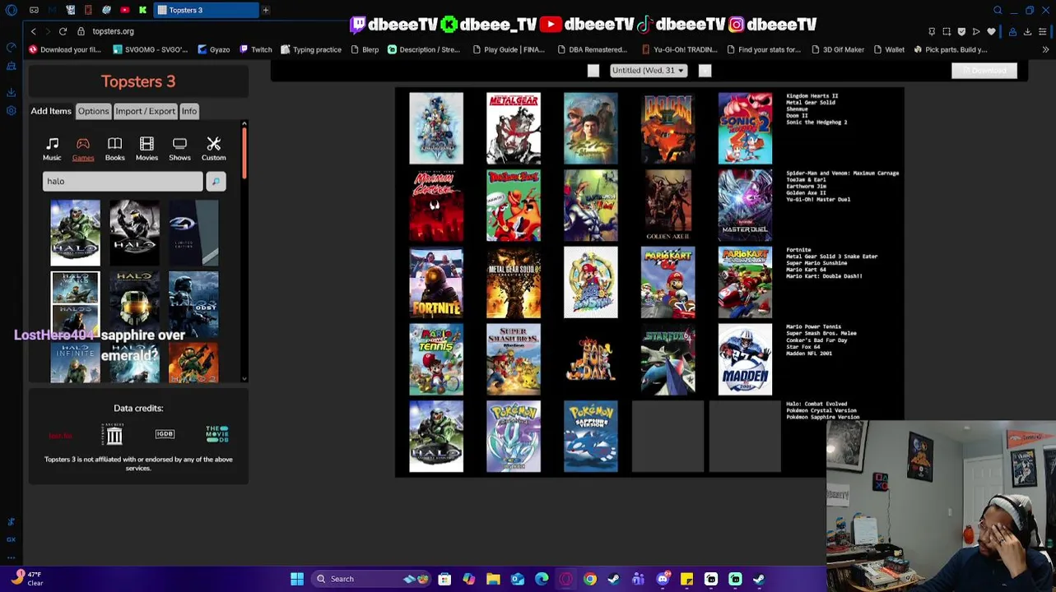
Task: Click the heart icon in browser toolbar
Action: pyautogui.click(x=991, y=31)
